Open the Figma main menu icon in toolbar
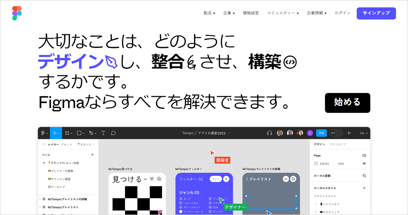 click(43, 133)
